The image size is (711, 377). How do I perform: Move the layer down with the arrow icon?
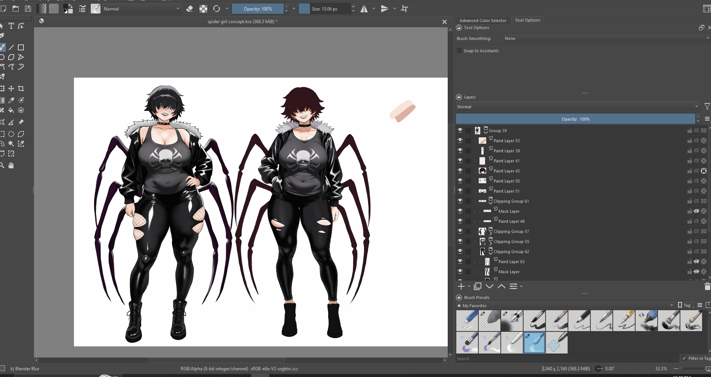pos(490,286)
